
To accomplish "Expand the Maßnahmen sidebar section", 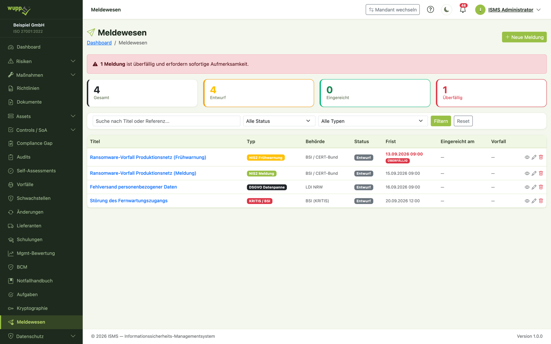I will click(x=41, y=75).
